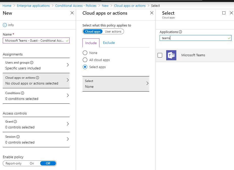Select the All cloud apps radio button
Image resolution: width=234 pixels, height=170 pixels.
click(x=85, y=60)
